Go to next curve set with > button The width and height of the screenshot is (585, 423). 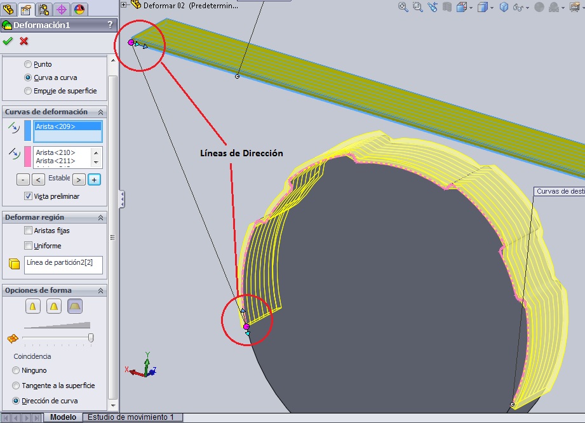pos(79,180)
